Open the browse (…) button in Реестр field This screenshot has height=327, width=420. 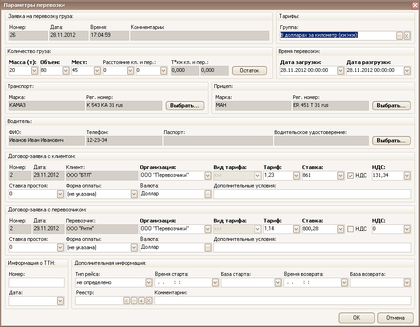point(134,301)
